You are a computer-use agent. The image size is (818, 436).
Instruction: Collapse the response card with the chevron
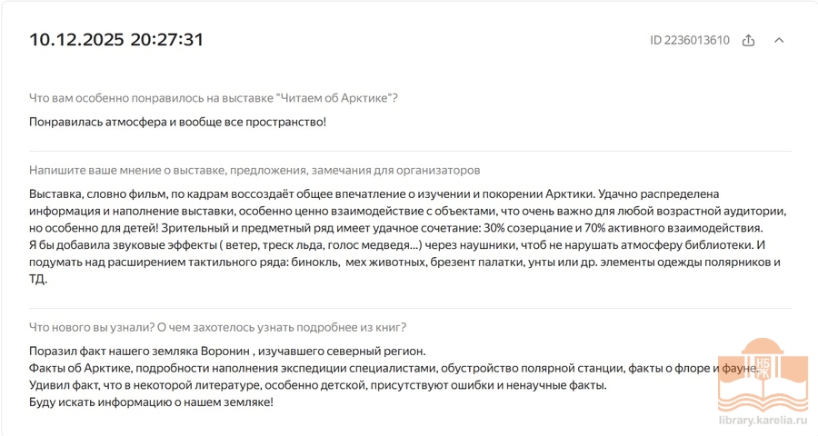point(779,40)
